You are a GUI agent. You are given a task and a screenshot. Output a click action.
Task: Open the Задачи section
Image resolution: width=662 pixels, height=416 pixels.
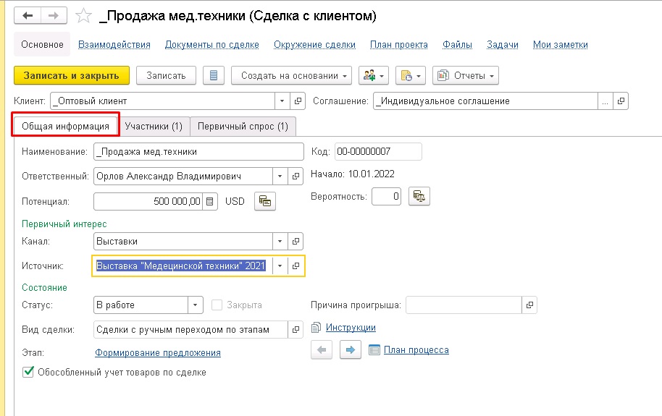coord(503,45)
